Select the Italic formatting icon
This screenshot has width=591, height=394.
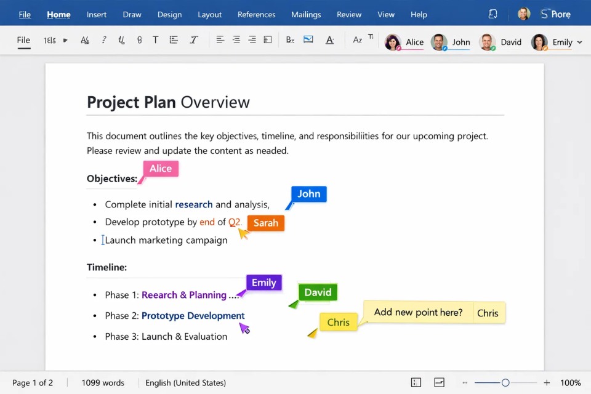(193, 40)
